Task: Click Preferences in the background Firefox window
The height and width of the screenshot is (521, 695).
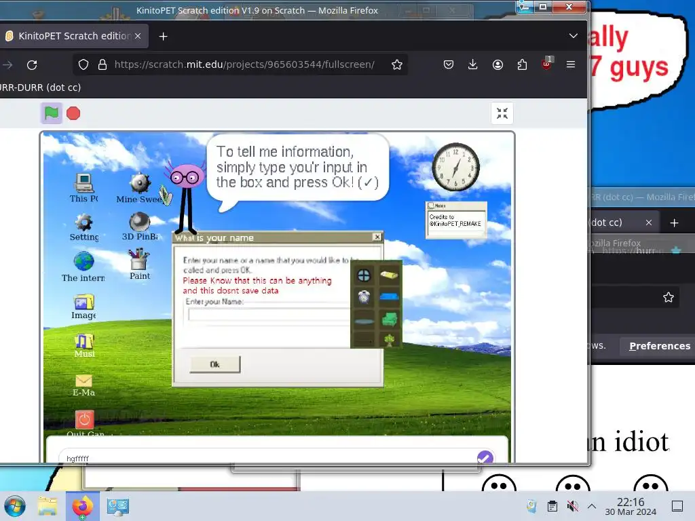Action: coord(660,346)
